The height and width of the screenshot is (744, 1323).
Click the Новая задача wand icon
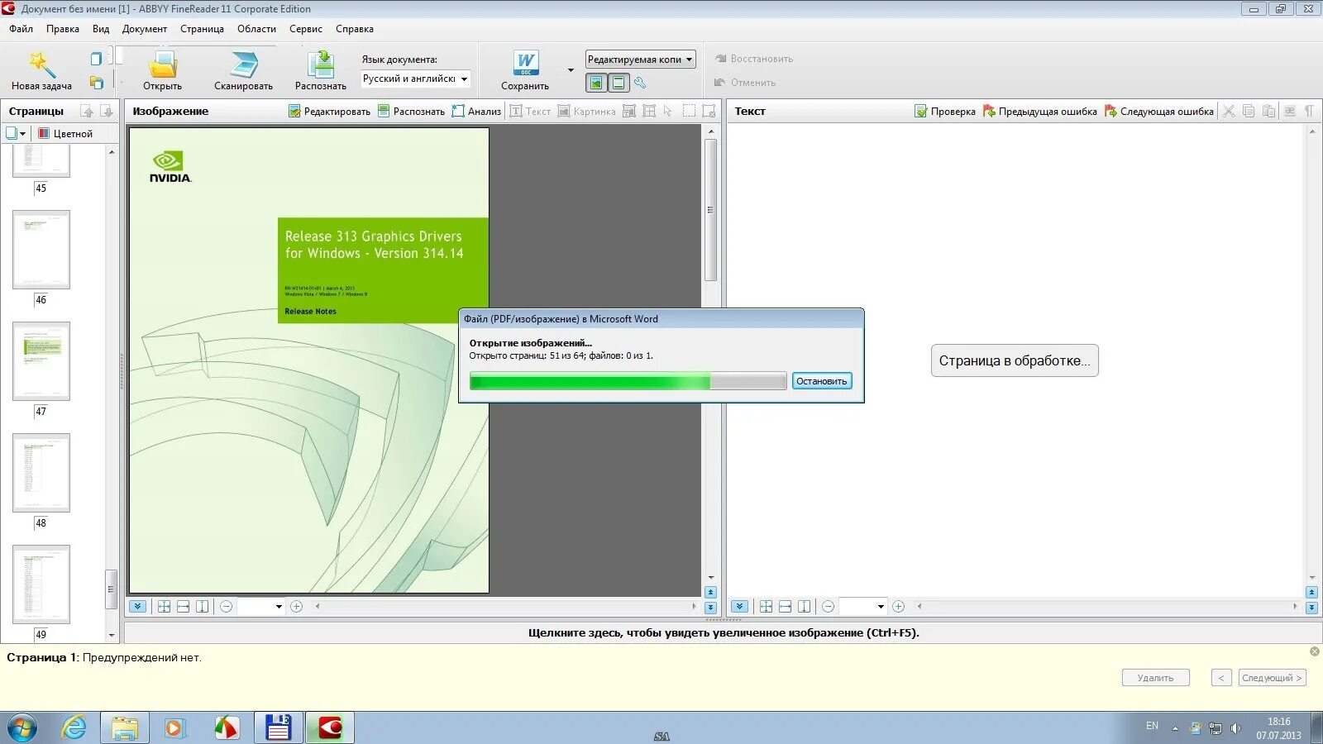[41, 65]
